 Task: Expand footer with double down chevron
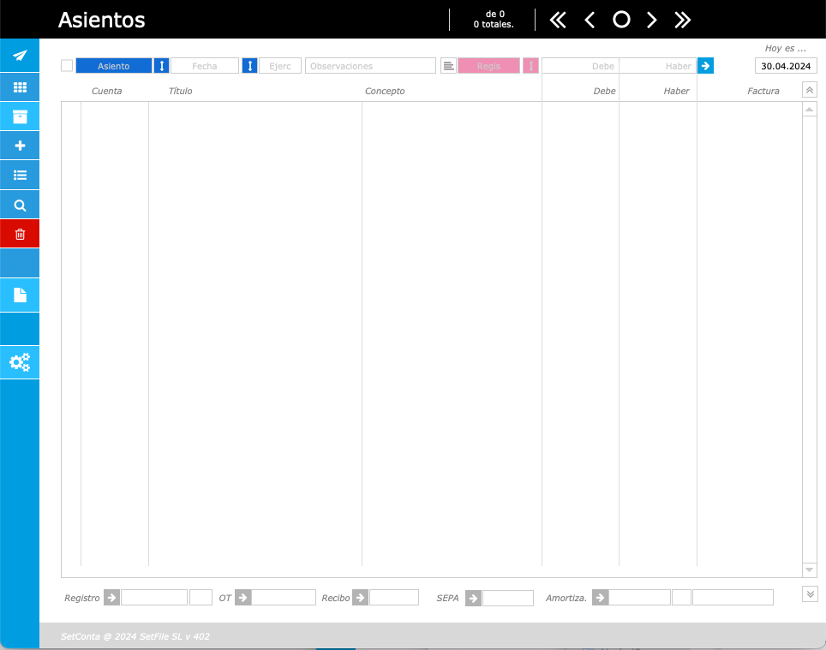(811, 593)
